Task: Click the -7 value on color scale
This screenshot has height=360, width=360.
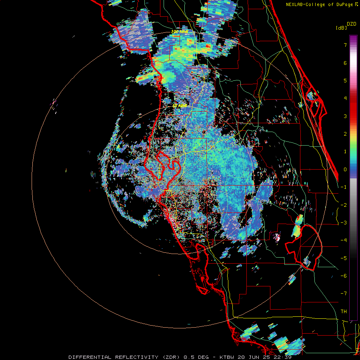Action: [344, 294]
